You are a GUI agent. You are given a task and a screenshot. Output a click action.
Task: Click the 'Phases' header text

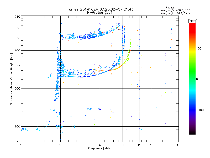click(x=170, y=8)
